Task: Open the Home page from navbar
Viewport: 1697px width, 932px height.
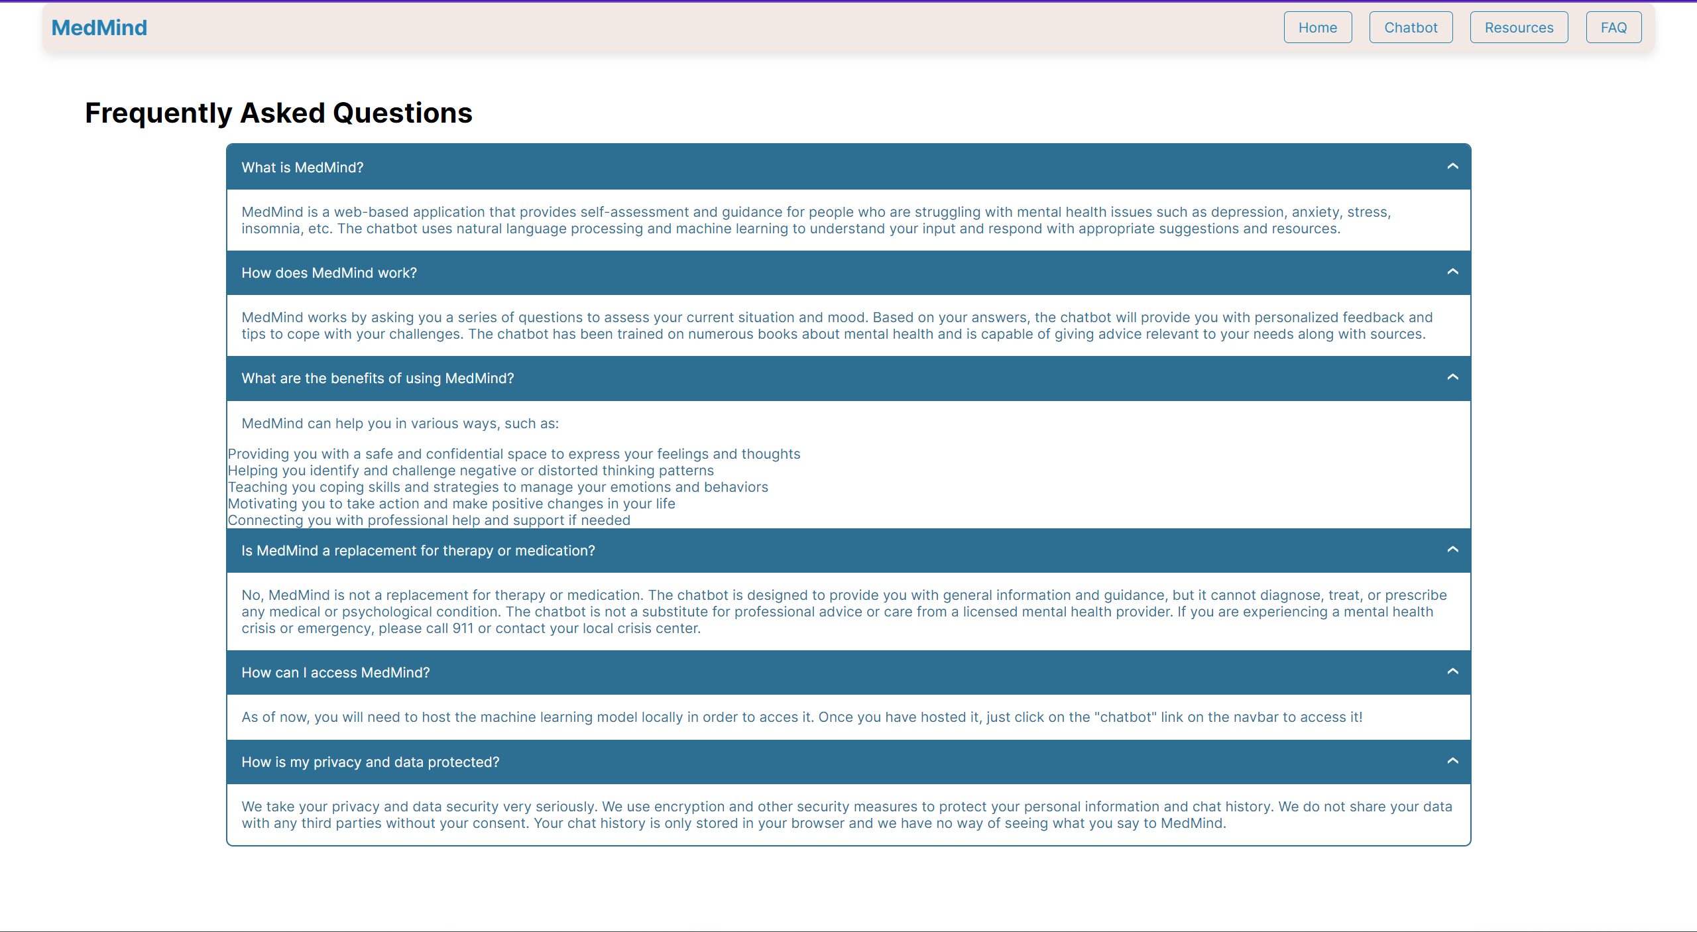Action: tap(1317, 27)
